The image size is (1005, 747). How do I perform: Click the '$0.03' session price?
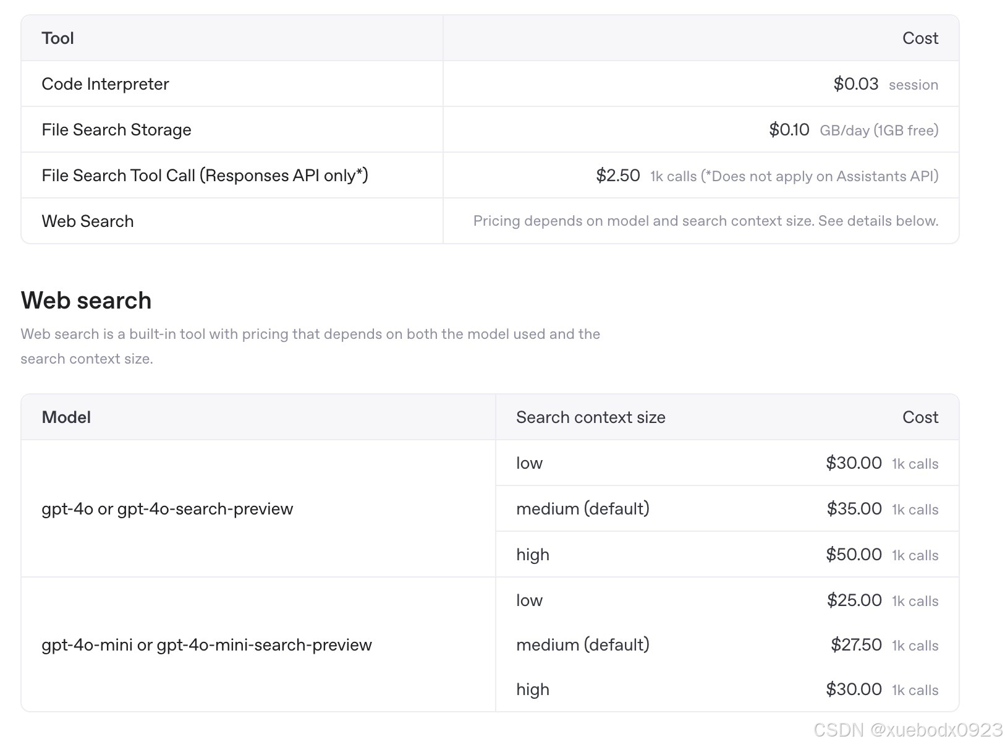point(855,83)
